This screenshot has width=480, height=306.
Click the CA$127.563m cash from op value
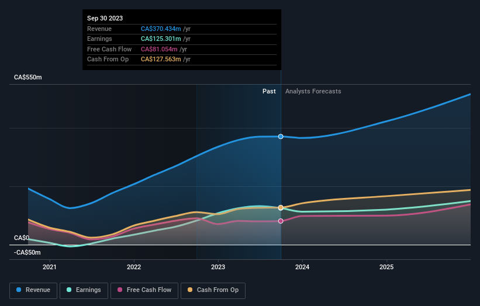click(161, 60)
